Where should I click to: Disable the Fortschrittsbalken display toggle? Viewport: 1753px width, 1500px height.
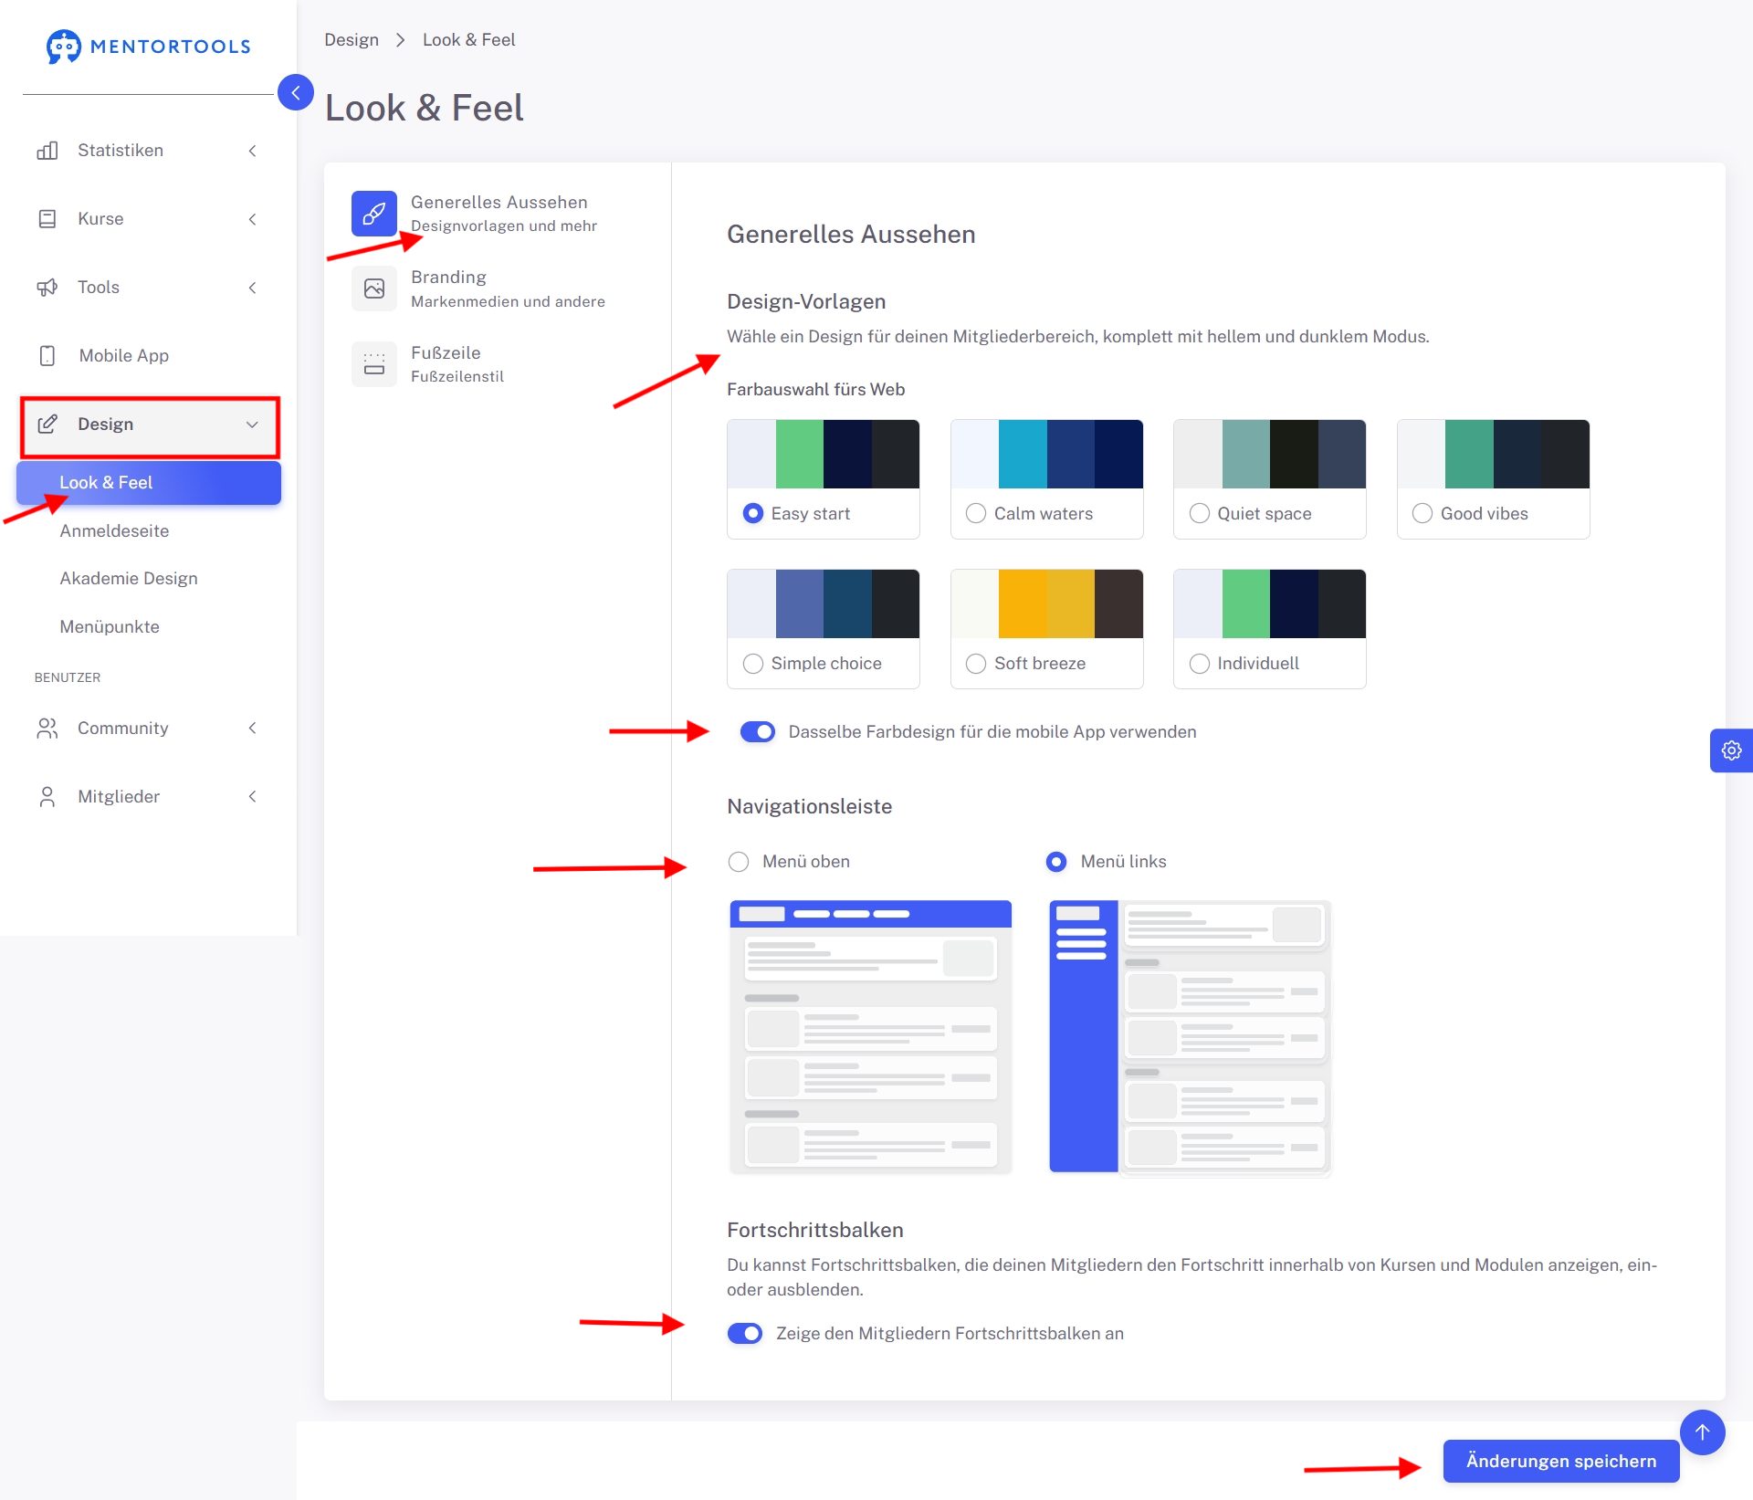click(x=745, y=1334)
